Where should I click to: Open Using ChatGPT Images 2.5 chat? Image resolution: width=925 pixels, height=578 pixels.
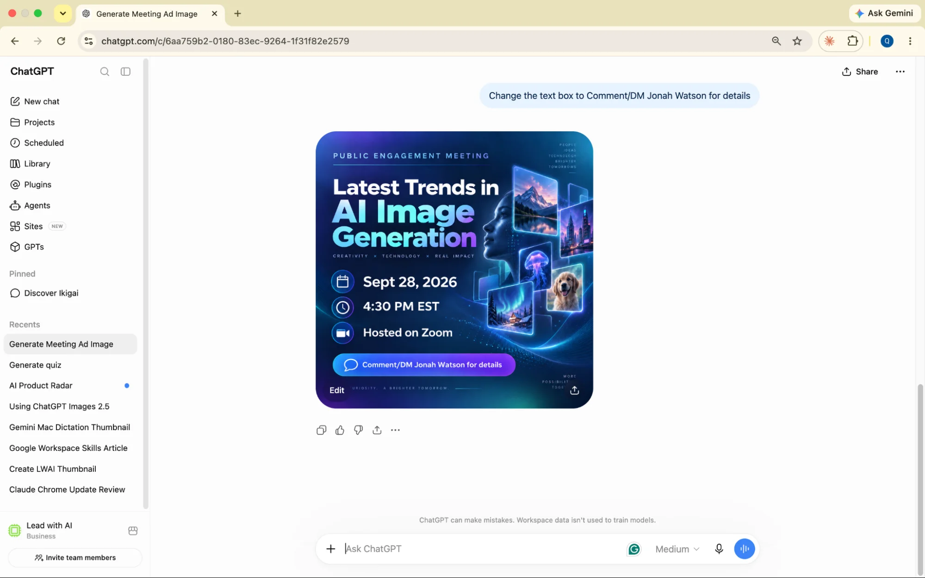coord(69,406)
